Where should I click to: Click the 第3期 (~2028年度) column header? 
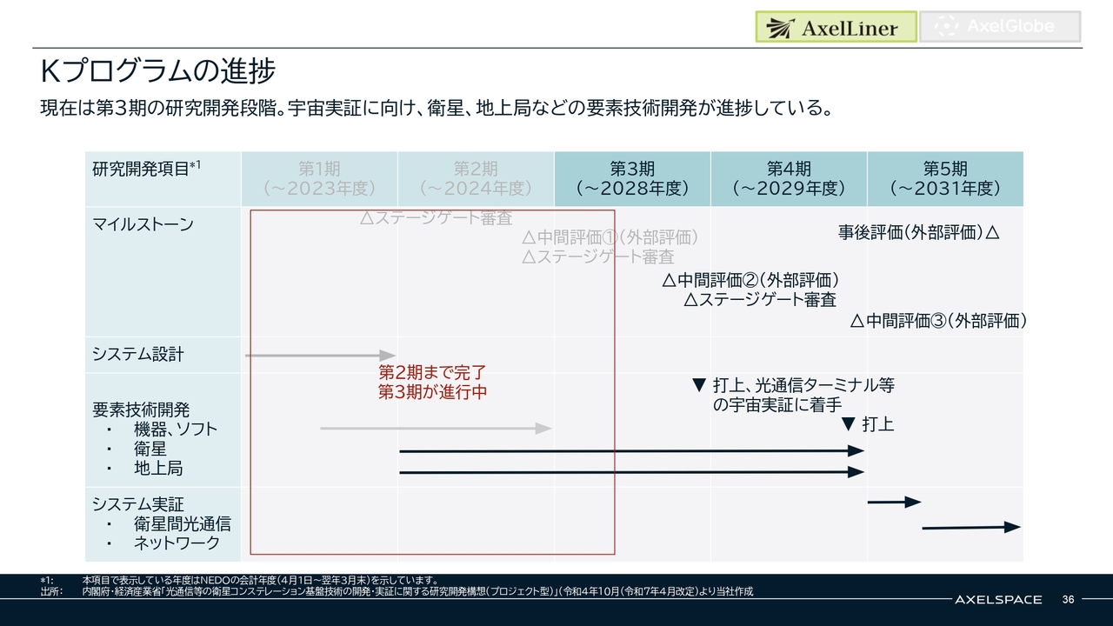click(632, 179)
